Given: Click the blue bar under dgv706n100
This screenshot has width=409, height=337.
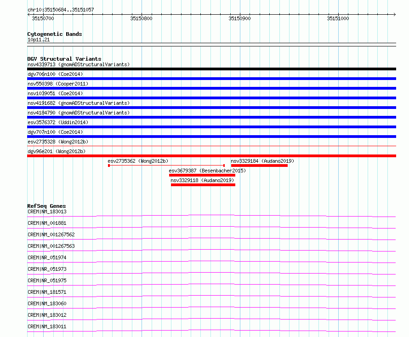Looking at the screenshot, I should [x=211, y=79].
